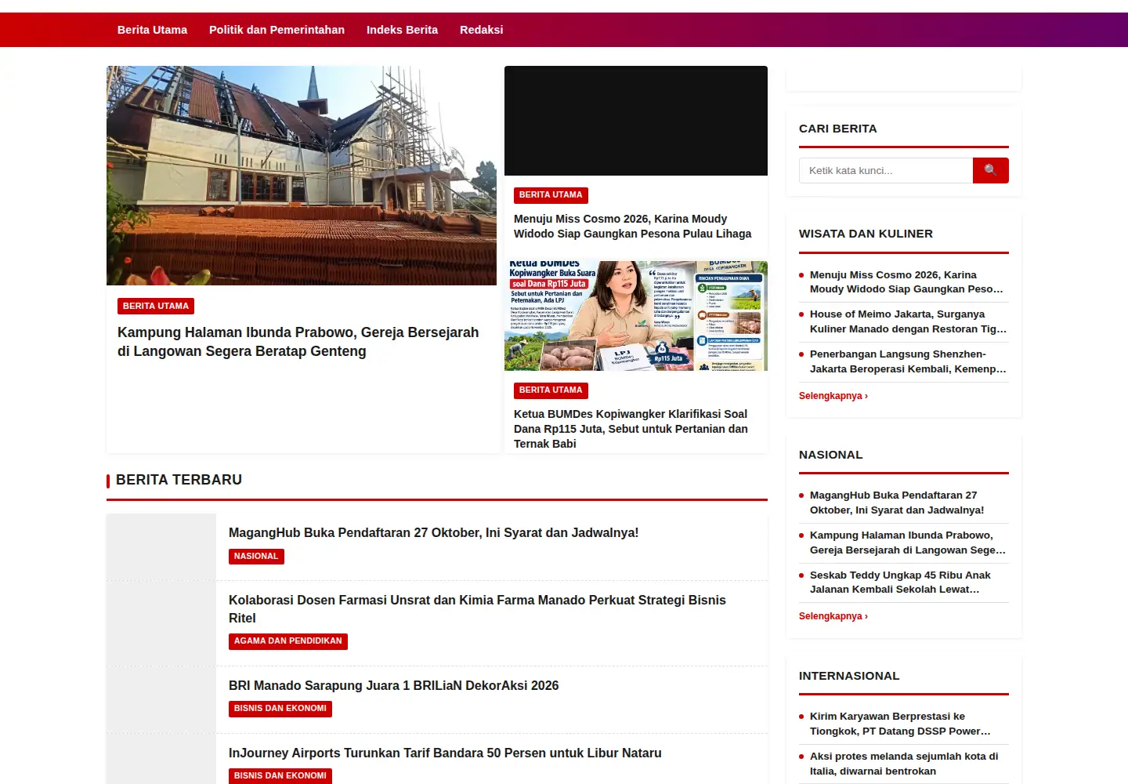Open the BUMDes Kopiwangker infographic thumbnail
The image size is (1128, 784).
(x=636, y=316)
